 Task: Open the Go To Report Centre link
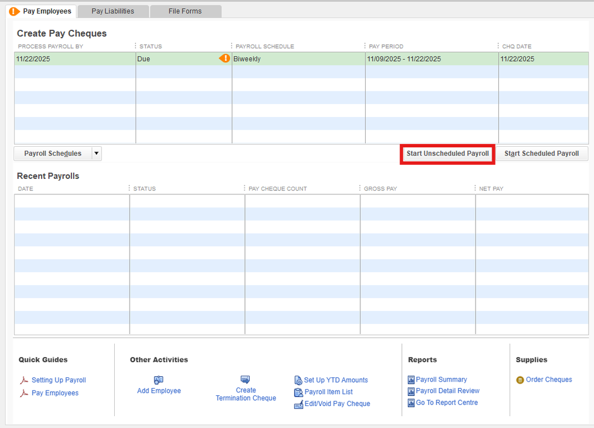tap(447, 402)
